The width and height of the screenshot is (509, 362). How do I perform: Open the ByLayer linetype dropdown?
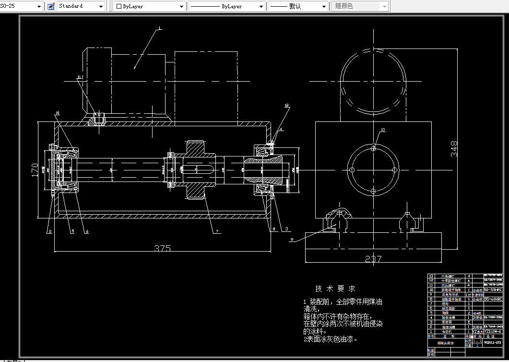pos(226,6)
